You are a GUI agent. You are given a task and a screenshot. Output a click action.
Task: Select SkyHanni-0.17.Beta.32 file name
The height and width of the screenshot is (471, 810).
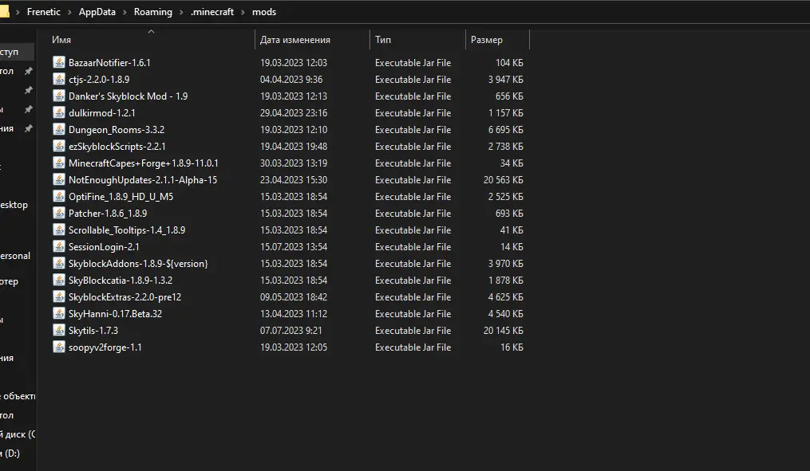click(x=115, y=314)
